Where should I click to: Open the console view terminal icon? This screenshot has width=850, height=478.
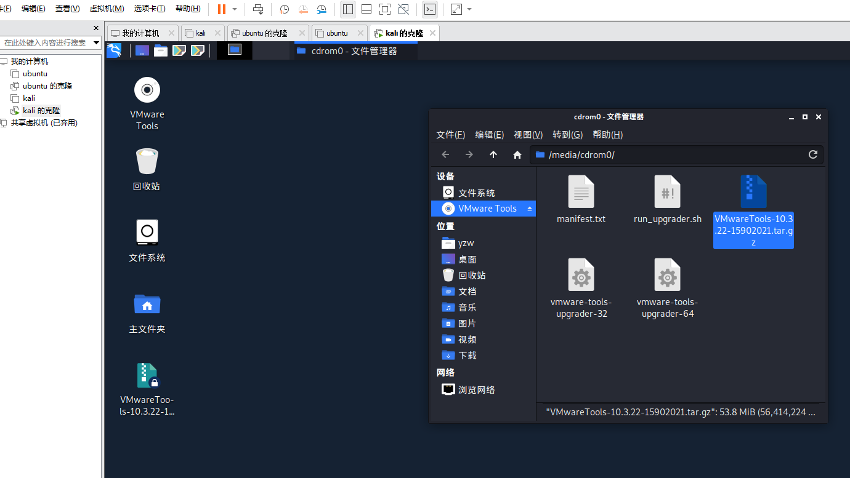tap(430, 9)
